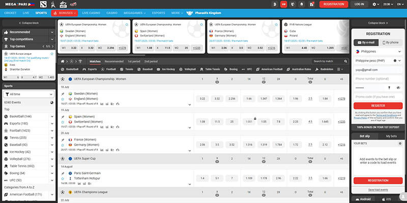Filter by Basketball in sports strip
This screenshot has height=203, width=407.
(x=70, y=70)
